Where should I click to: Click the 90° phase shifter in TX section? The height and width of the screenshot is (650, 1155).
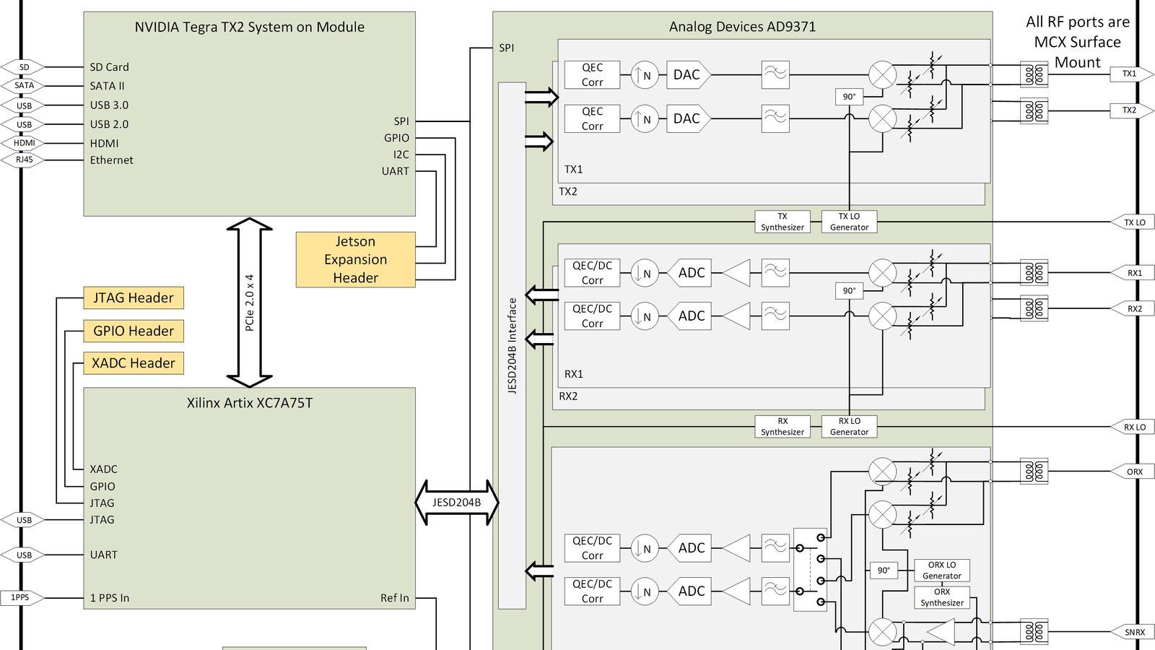(849, 97)
